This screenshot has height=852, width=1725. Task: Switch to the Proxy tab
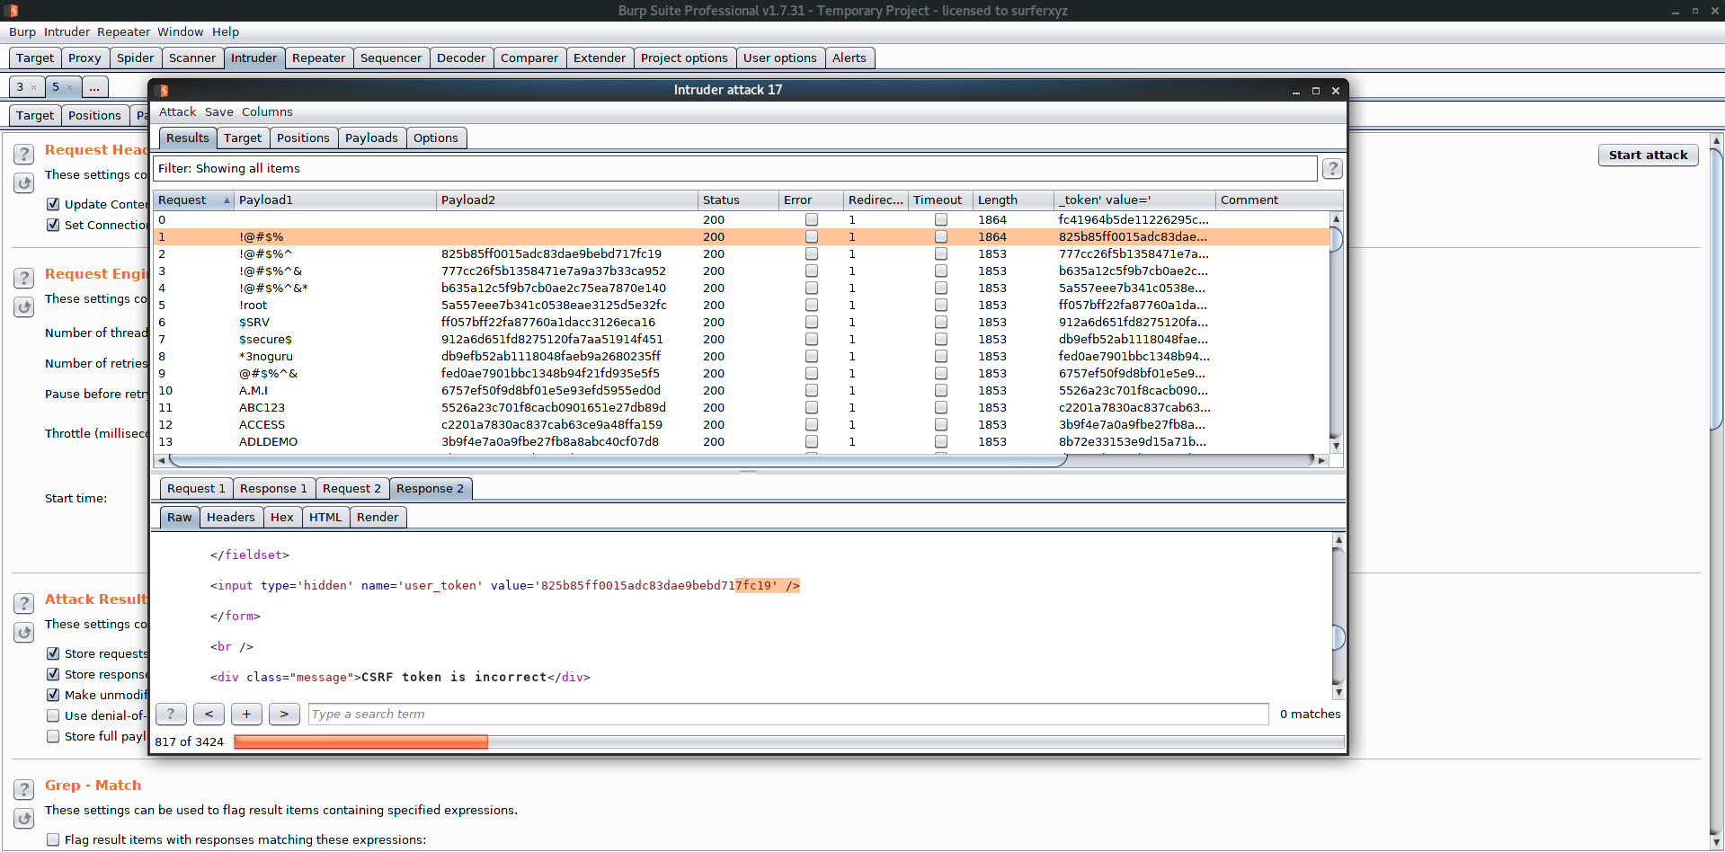[84, 58]
